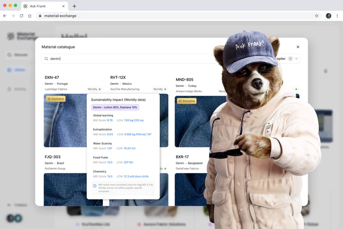Bookmark page with star icon

tap(317, 16)
